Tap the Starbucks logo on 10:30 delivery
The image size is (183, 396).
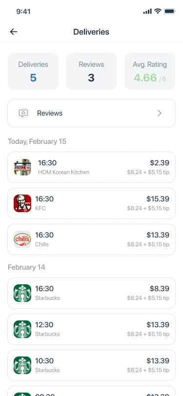pyautogui.click(x=22, y=365)
